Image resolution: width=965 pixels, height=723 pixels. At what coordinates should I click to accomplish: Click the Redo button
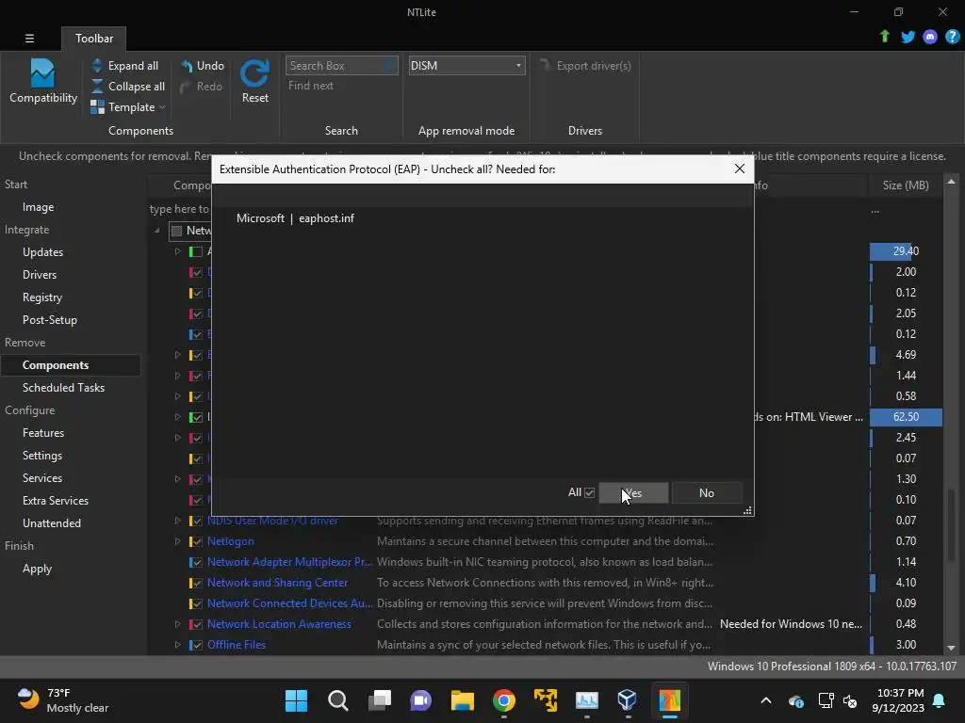pos(202,87)
